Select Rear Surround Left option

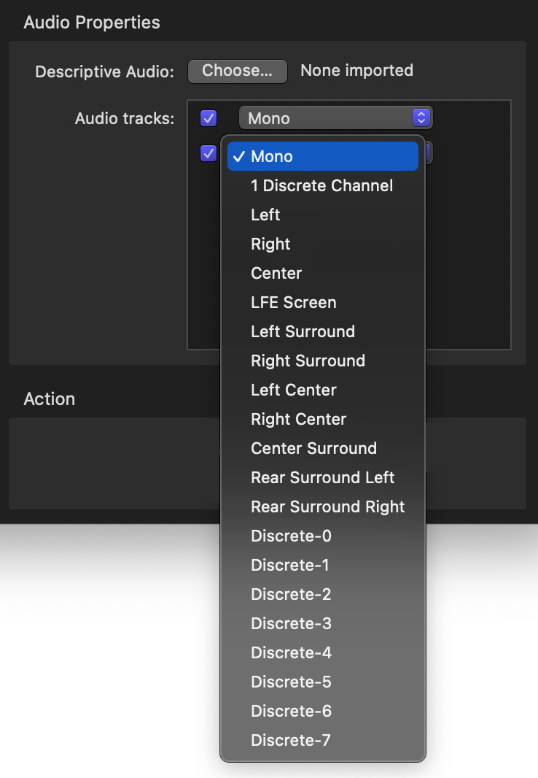[323, 478]
